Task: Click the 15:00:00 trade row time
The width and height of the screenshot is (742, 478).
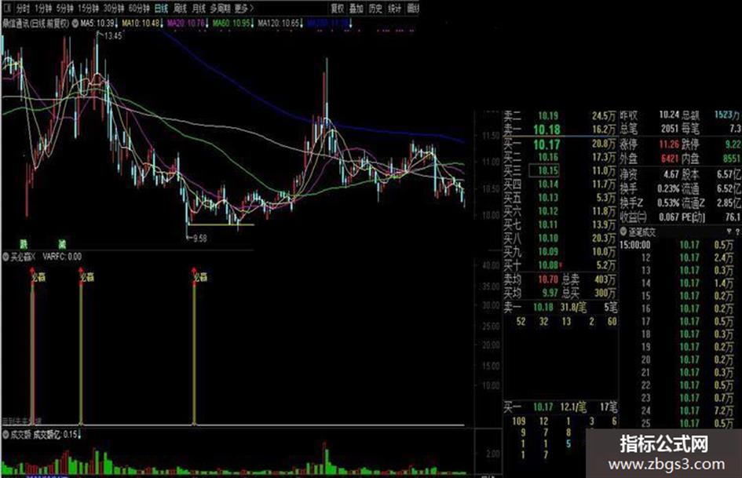Action: (x=635, y=245)
